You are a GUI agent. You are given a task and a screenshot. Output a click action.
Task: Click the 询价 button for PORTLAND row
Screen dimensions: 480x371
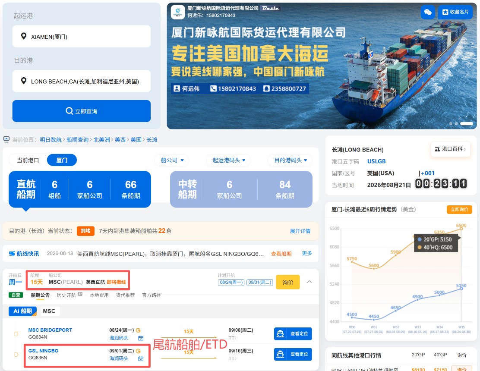461,368
